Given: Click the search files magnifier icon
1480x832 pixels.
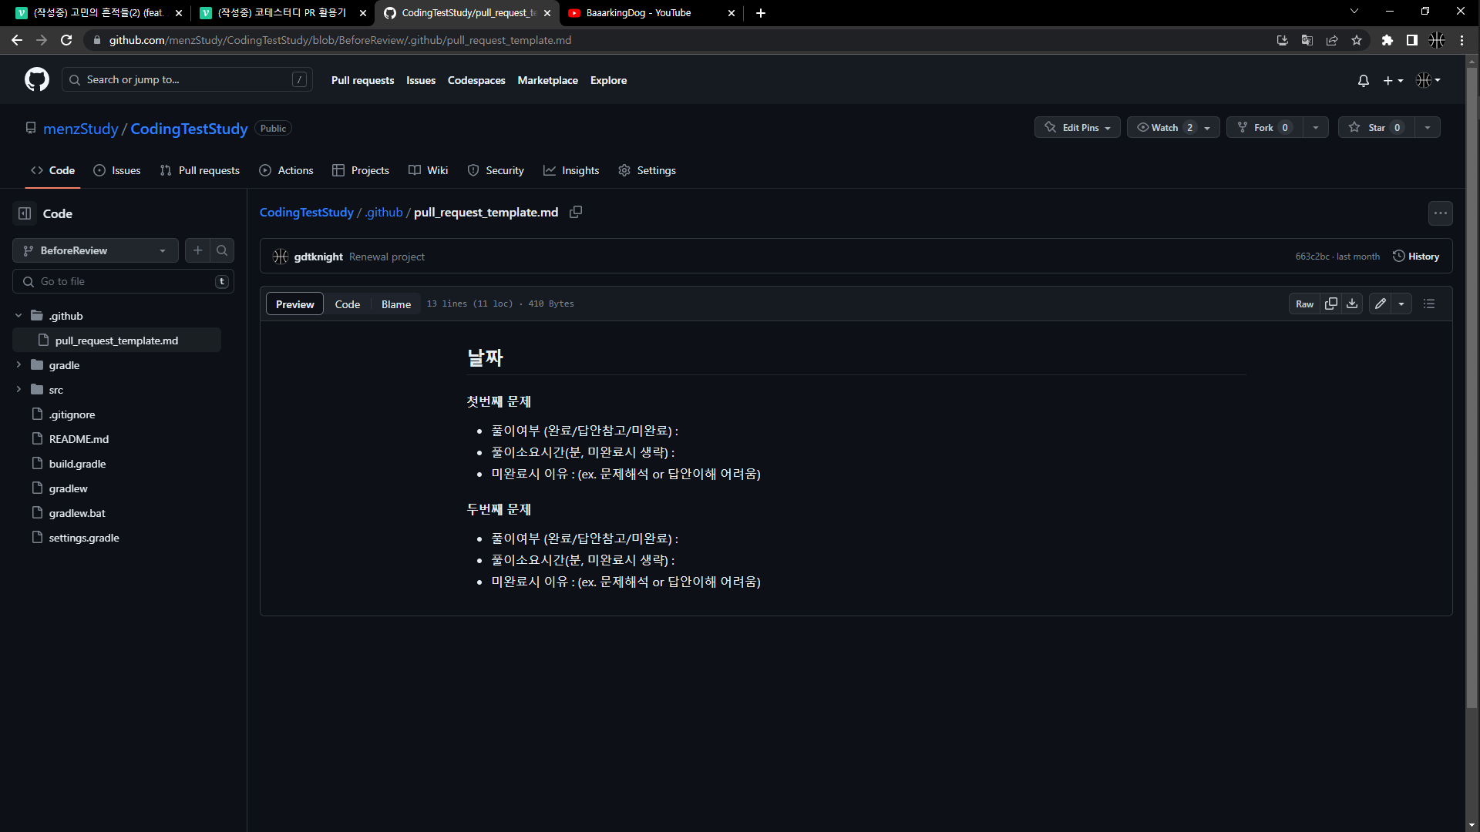Looking at the screenshot, I should pyautogui.click(x=222, y=250).
